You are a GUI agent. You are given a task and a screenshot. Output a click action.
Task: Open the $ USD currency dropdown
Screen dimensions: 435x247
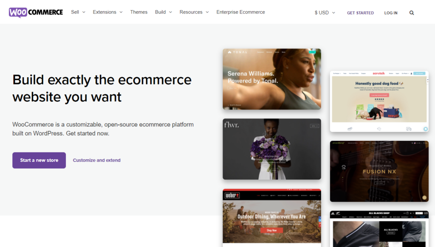coord(325,13)
